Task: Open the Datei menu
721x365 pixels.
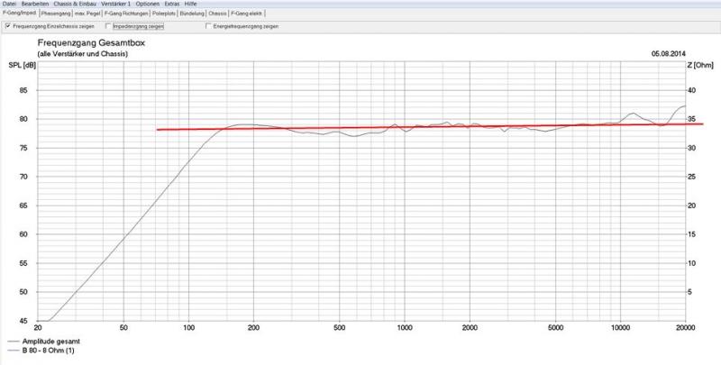Action: [x=9, y=4]
